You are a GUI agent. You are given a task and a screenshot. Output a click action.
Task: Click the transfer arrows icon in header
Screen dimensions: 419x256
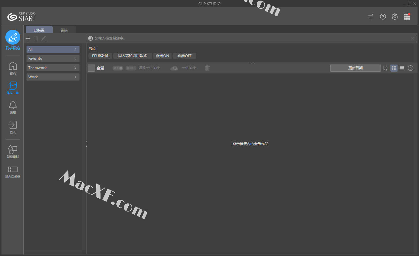click(x=371, y=17)
